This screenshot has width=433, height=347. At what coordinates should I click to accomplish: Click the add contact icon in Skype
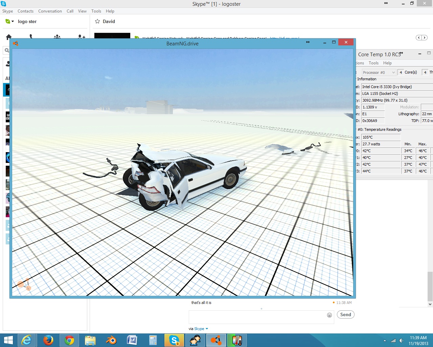click(x=81, y=37)
